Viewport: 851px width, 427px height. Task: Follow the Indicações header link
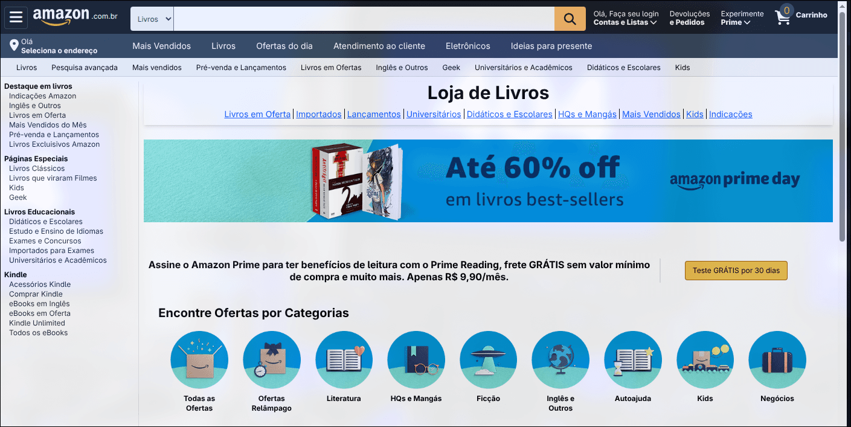tap(731, 114)
